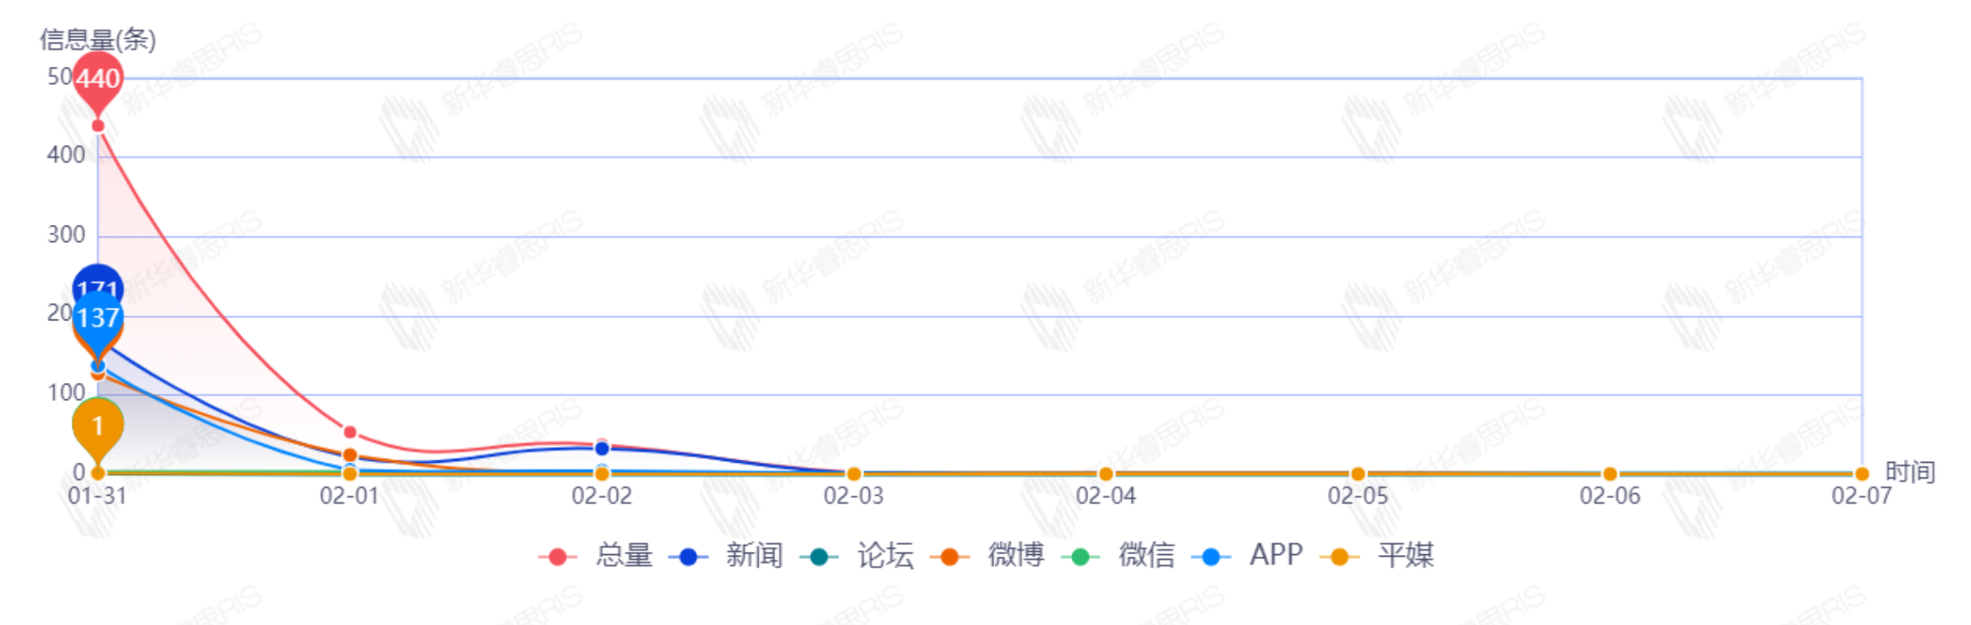The width and height of the screenshot is (1971, 625).
Task: Toggle the 论坛 legend entry
Action: 857,557
